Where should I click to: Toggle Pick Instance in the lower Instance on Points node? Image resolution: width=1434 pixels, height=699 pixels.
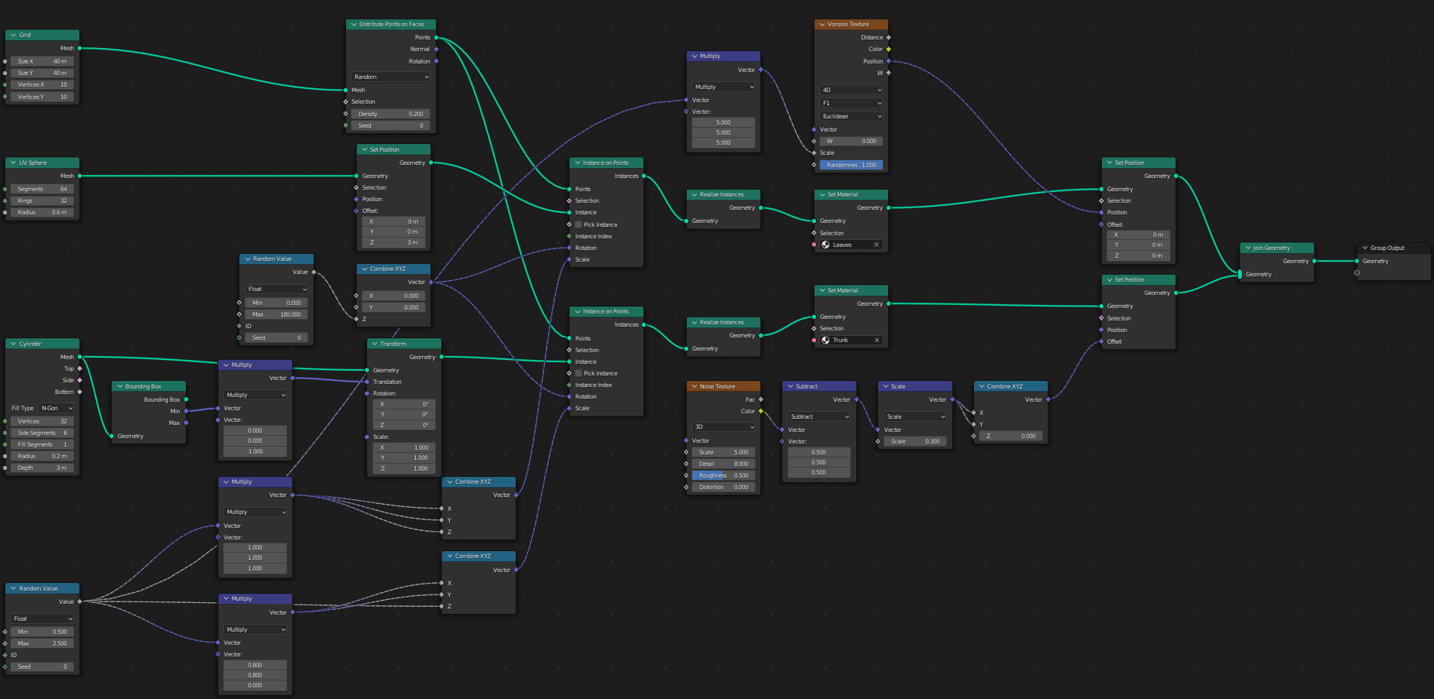578,373
